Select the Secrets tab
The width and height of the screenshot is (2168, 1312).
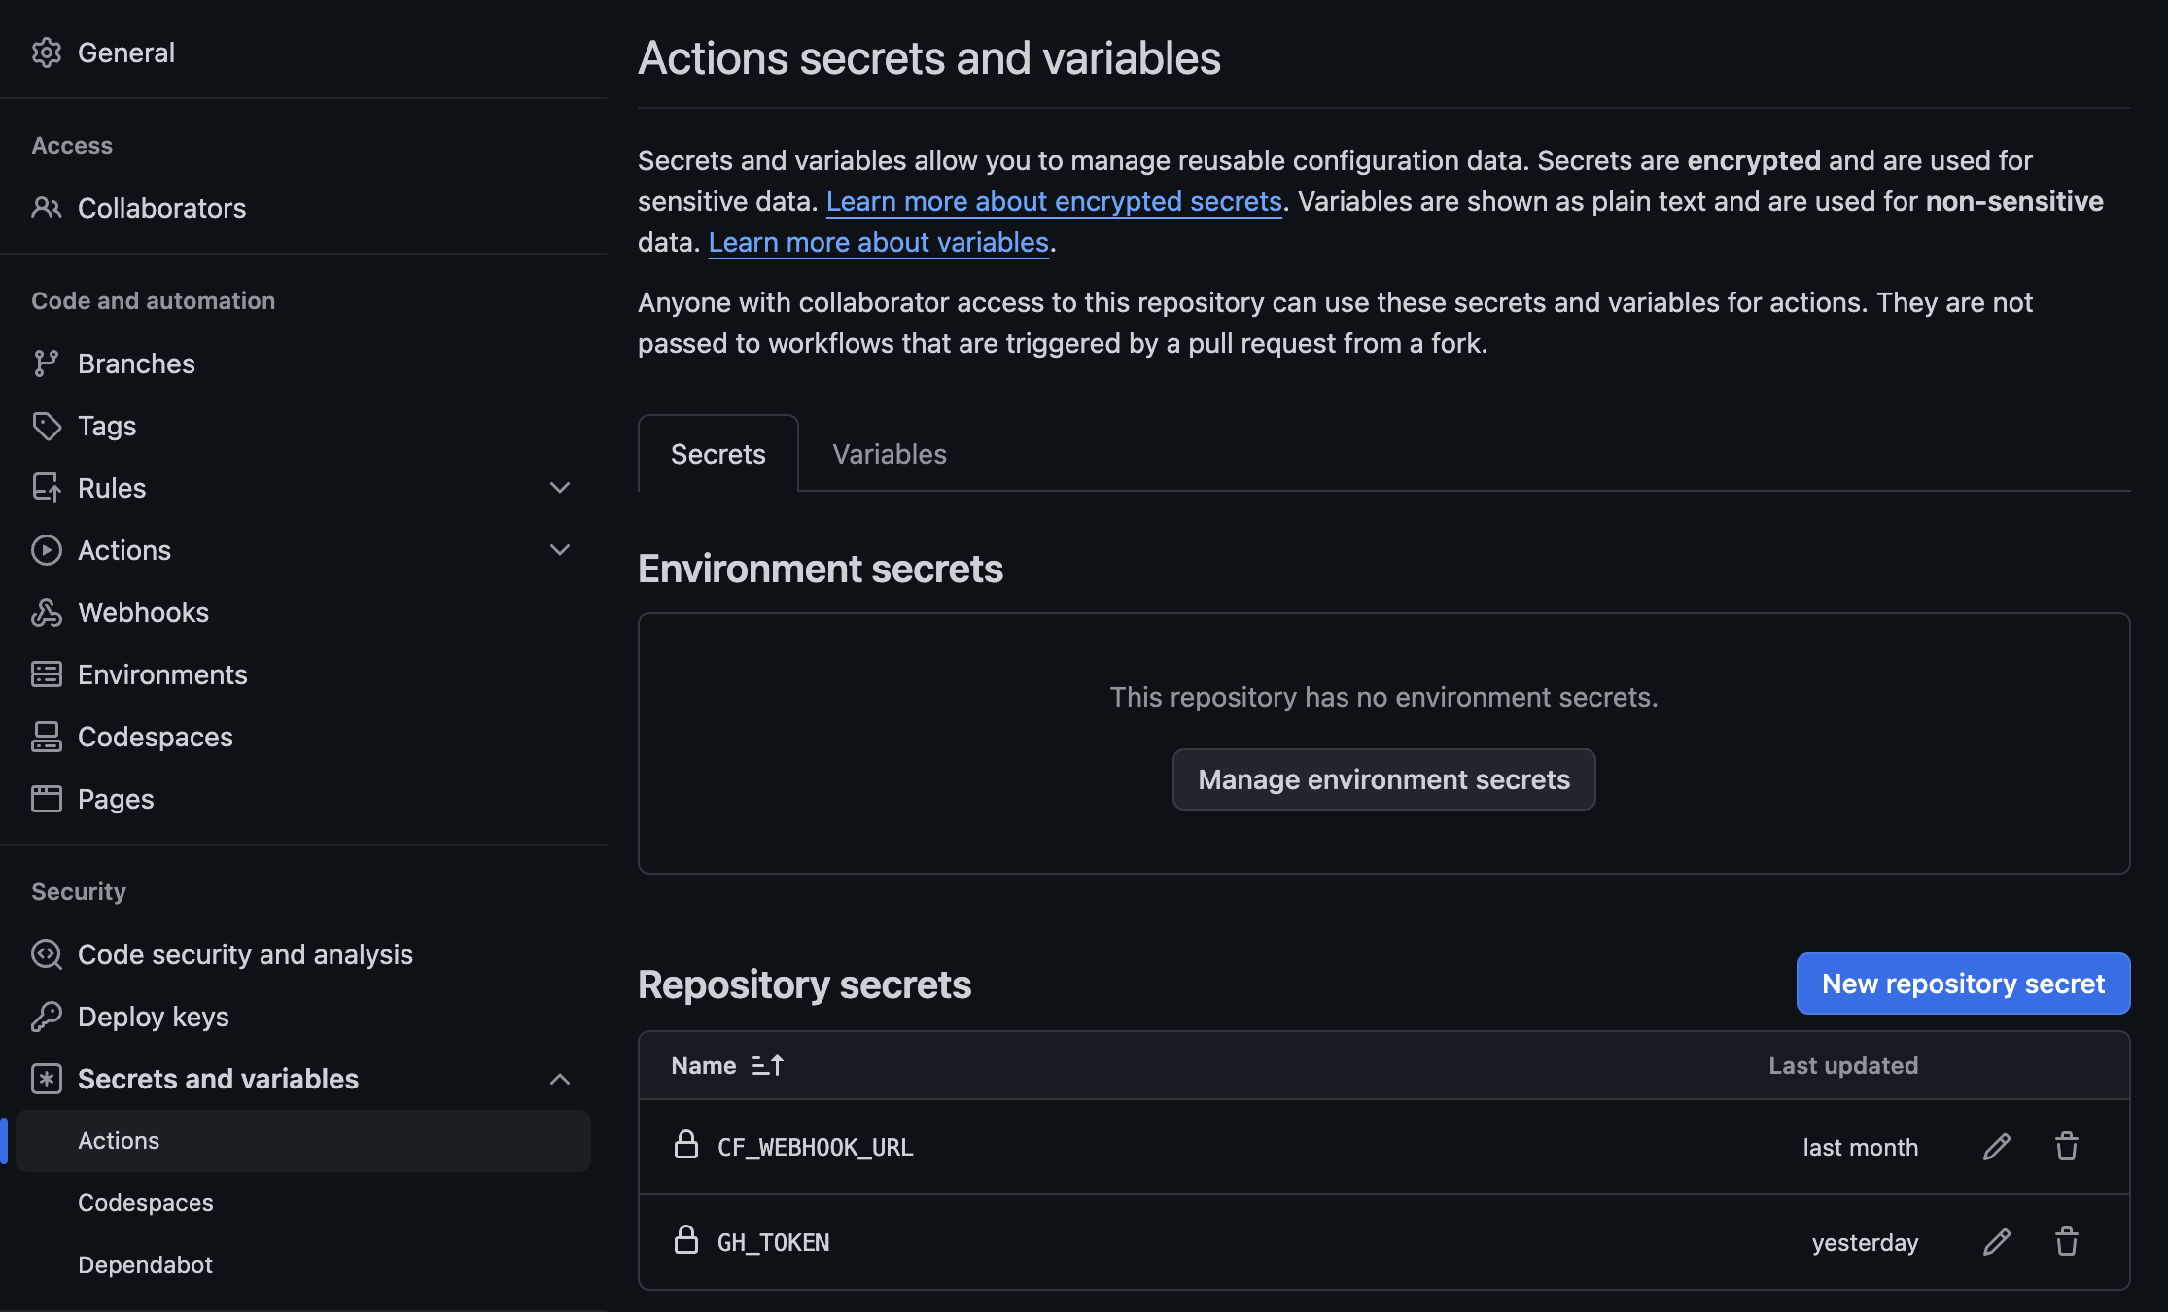coord(717,454)
